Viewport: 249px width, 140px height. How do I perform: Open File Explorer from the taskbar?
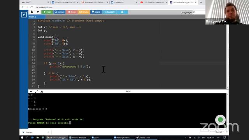[37, 138]
